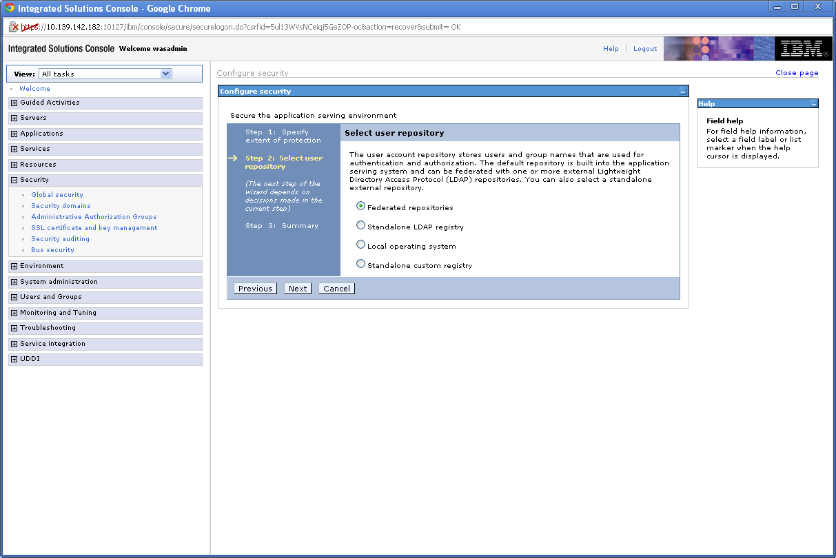Select Local operating system option
Viewport: 836px width, 558px height.
[360, 244]
